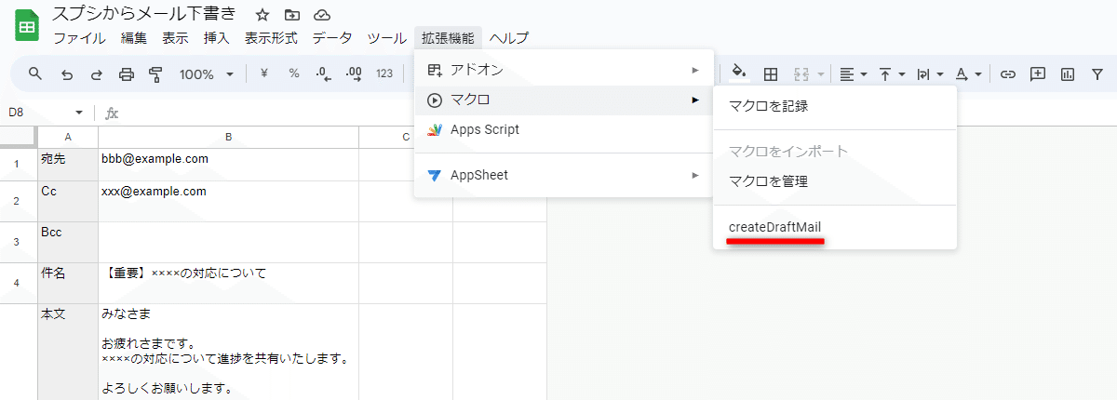Screen dimensions: 1117x400
Task: Click the fill color bucket
Action: 739,73
